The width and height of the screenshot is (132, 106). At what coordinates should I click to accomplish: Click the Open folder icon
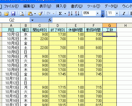[x=6, y=14]
